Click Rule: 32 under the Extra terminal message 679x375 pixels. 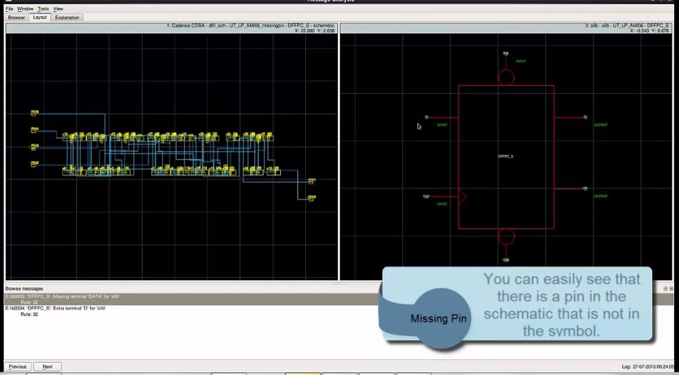29,314
